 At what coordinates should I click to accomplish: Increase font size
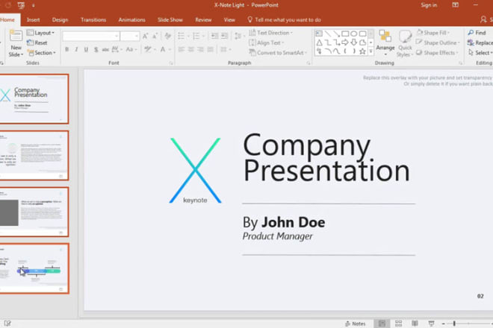(145, 36)
